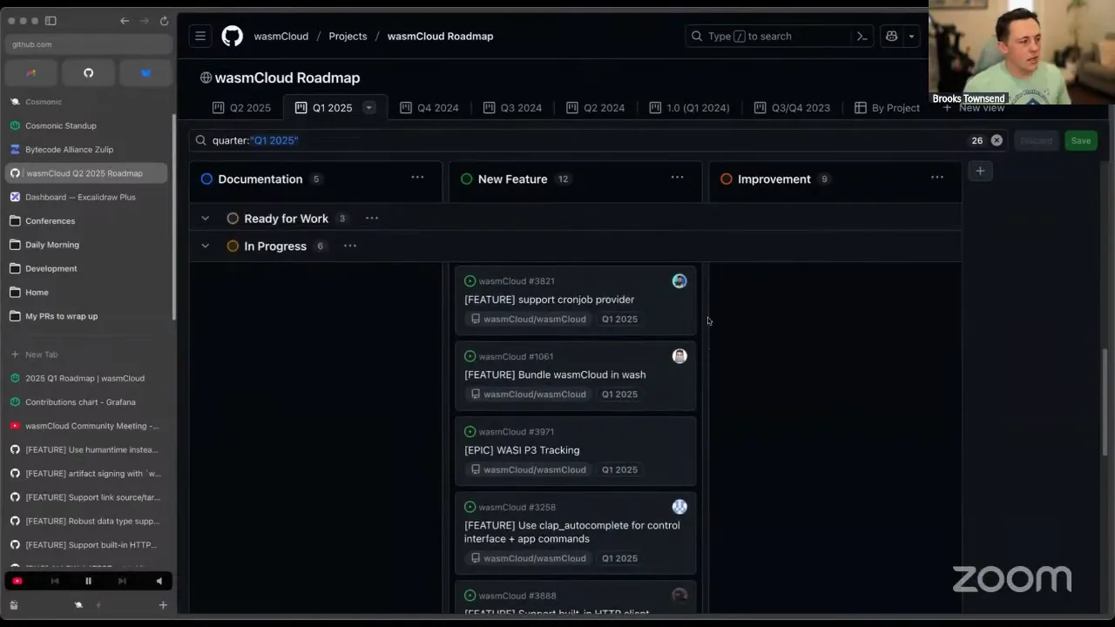This screenshot has width=1115, height=627.
Task: Switch to the Q2 2024 view tab
Action: point(595,108)
